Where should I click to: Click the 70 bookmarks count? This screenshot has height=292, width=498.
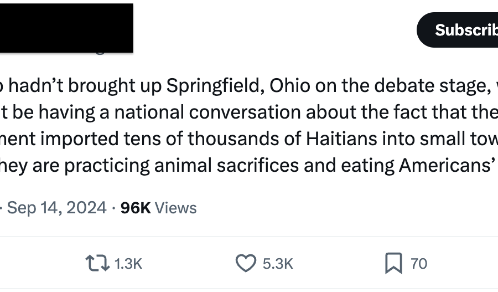tap(419, 264)
